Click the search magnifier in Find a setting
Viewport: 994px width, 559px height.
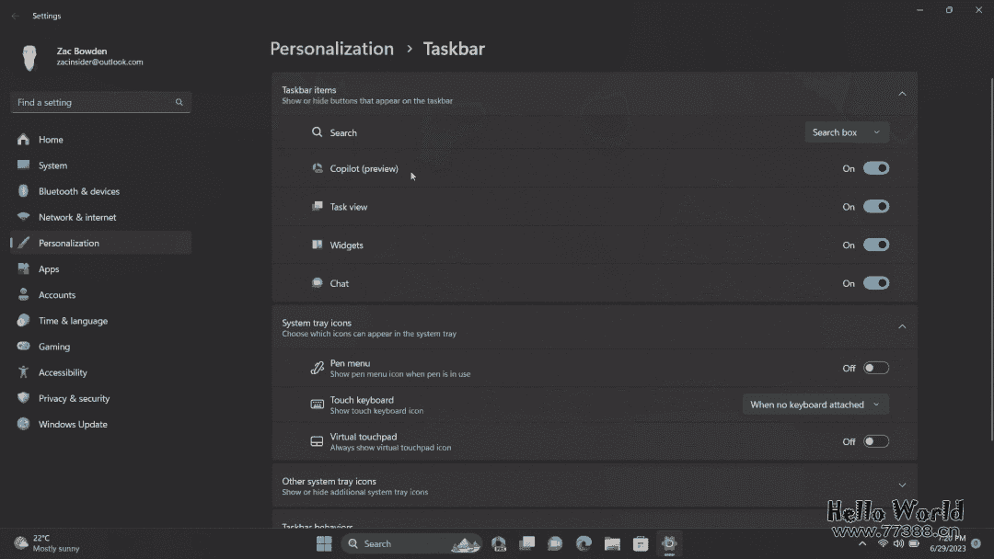coord(179,102)
